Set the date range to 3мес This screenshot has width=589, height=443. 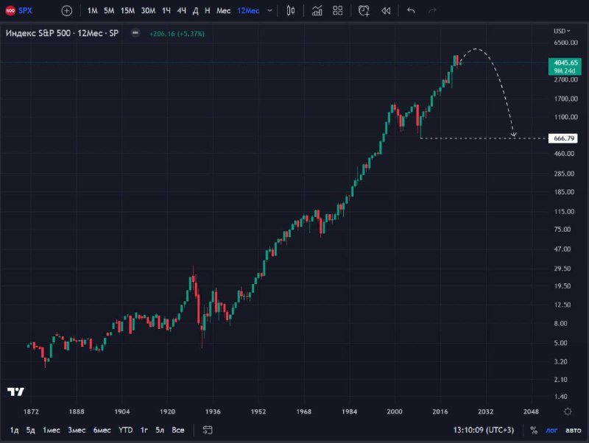77,430
